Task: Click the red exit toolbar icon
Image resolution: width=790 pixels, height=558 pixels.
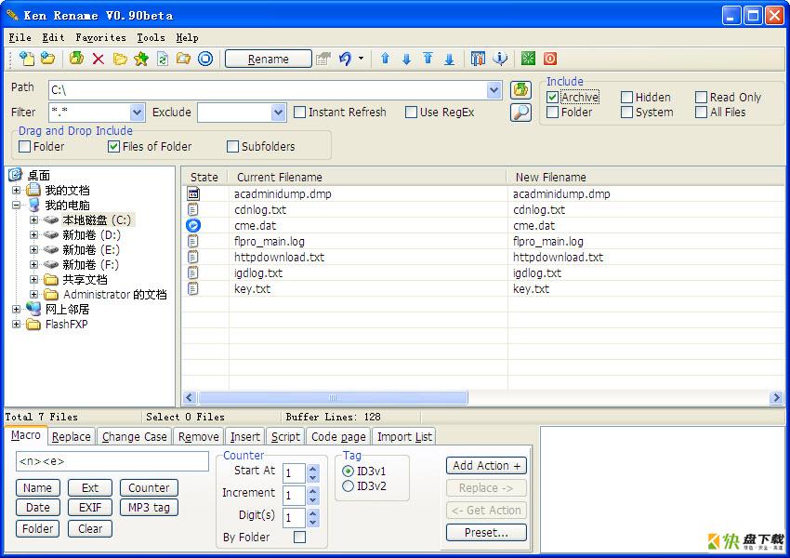Action: [x=550, y=59]
